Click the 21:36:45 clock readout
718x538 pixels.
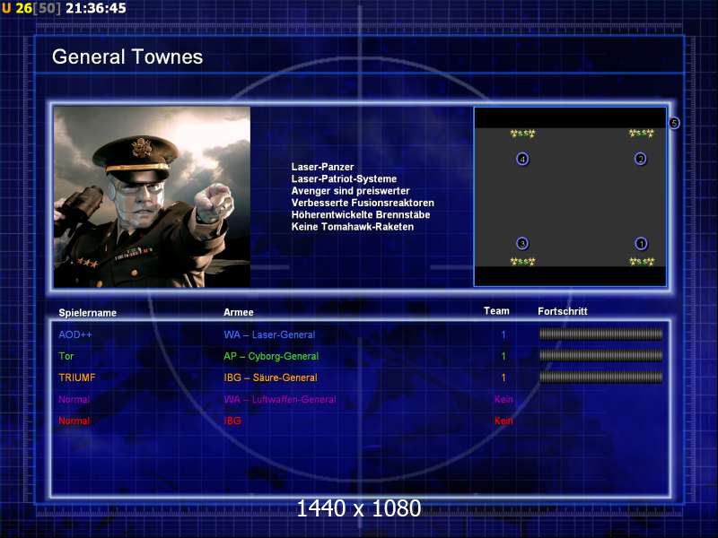(96, 8)
